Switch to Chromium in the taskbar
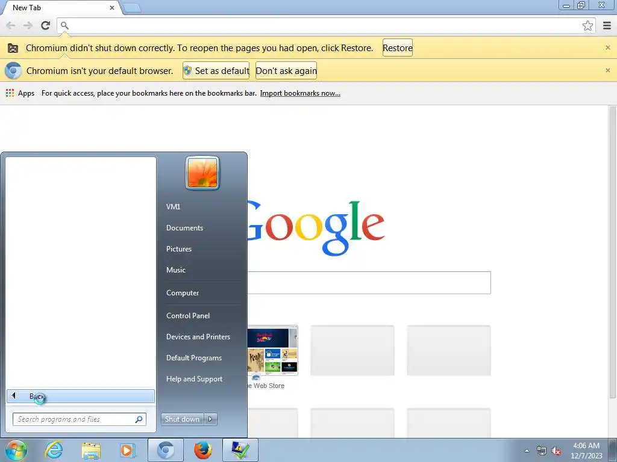This screenshot has height=462, width=617. 165,450
